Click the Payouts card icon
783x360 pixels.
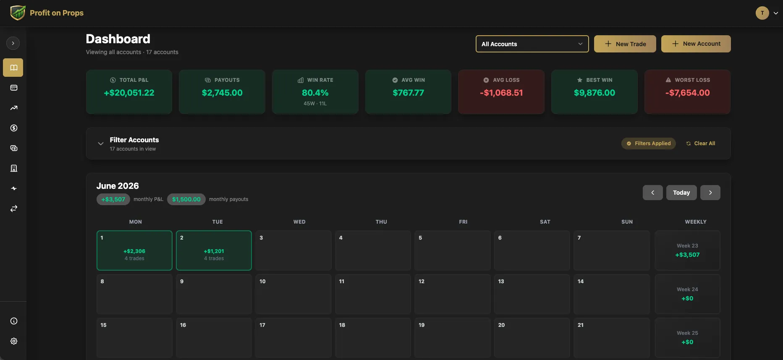208,80
